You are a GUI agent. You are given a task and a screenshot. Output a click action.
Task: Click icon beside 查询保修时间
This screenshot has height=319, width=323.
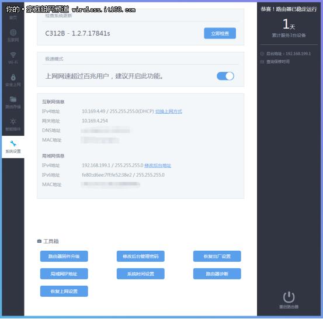point(262,62)
